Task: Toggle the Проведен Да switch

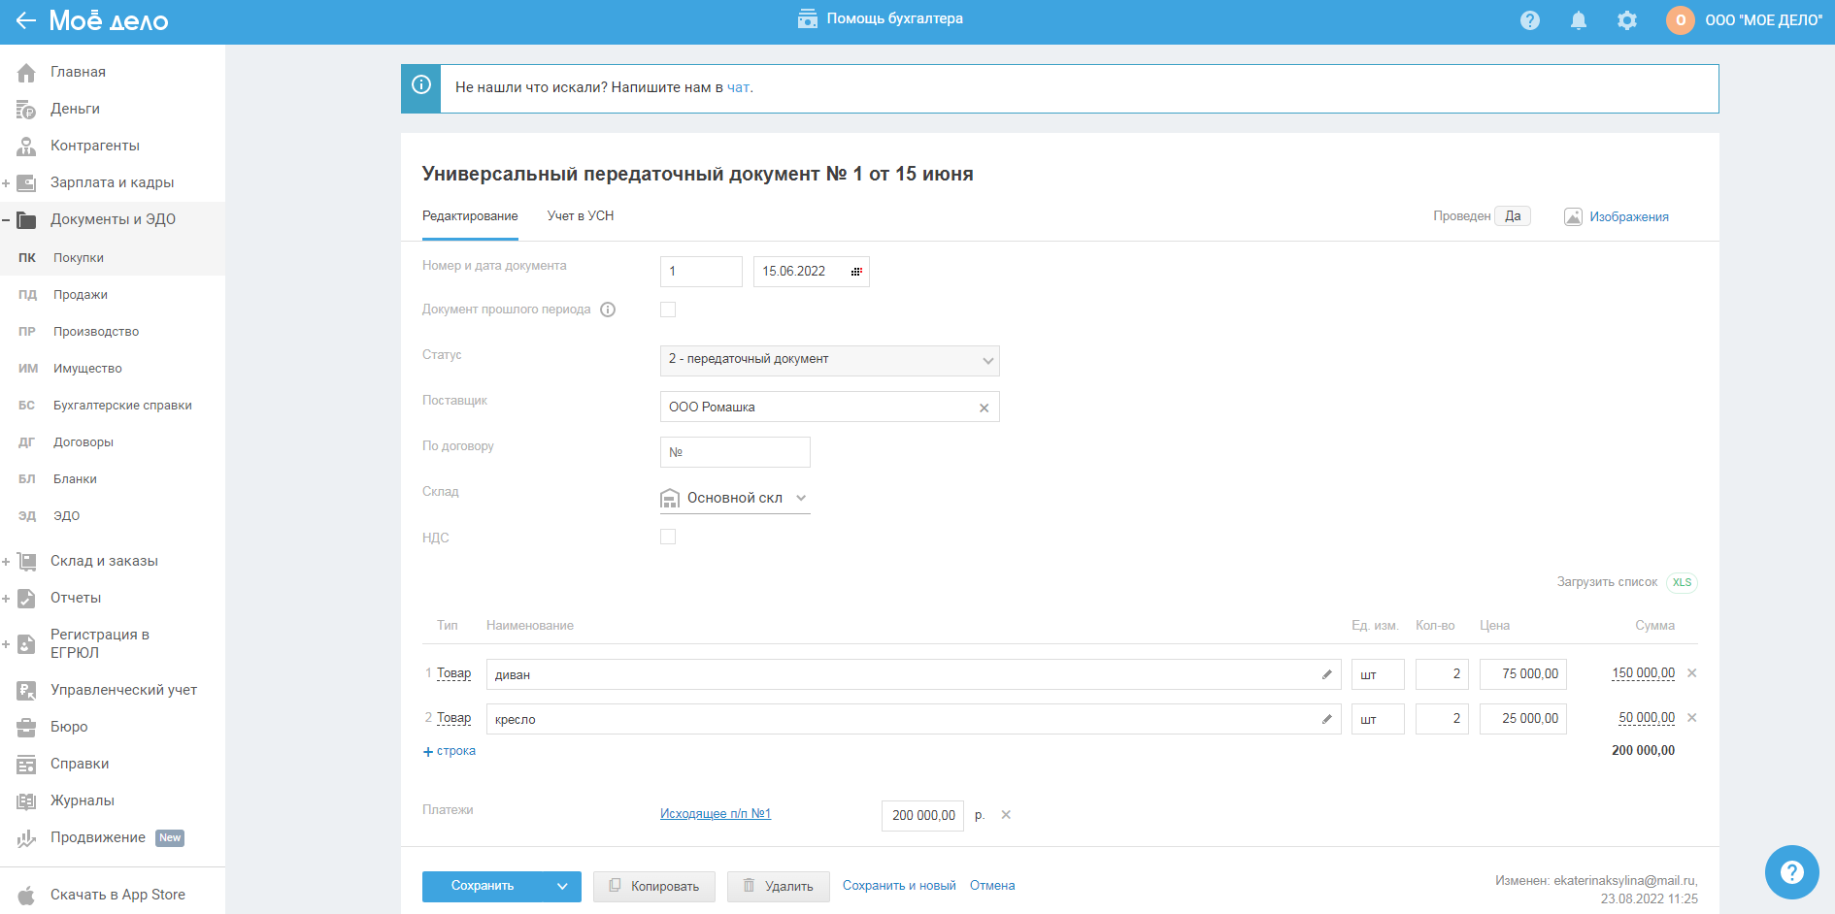Action: (1512, 216)
